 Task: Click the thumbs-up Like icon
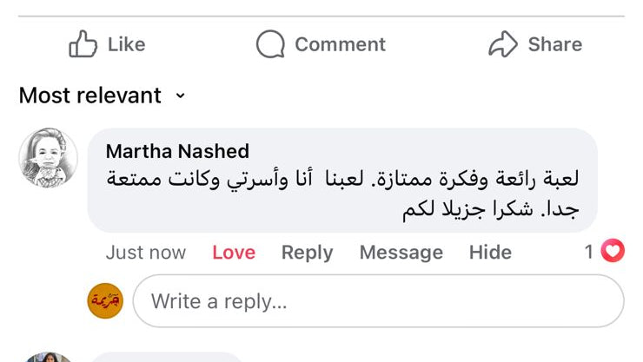pyautogui.click(x=83, y=44)
